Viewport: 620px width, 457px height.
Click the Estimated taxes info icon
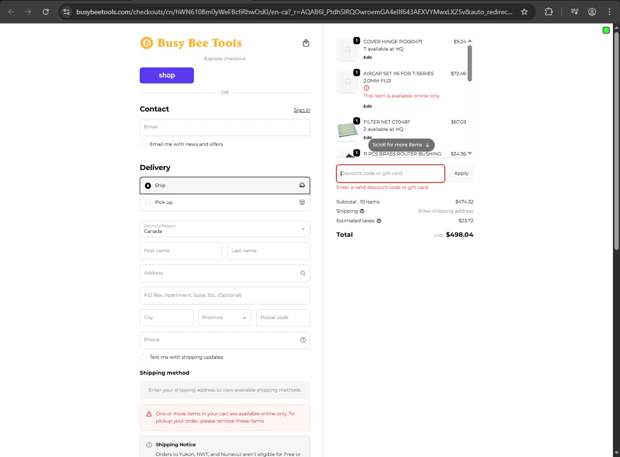[379, 221]
